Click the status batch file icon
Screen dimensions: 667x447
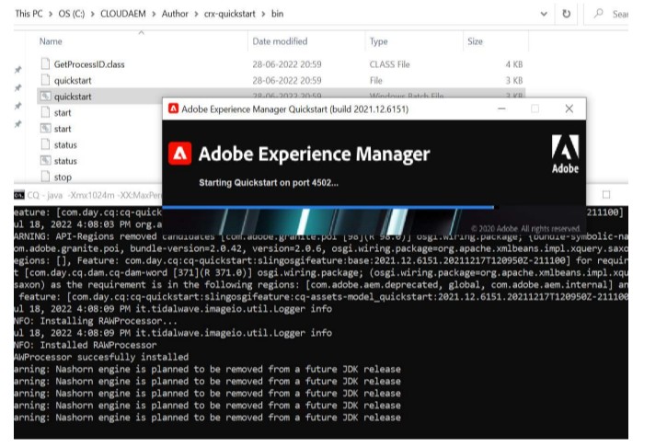45,160
